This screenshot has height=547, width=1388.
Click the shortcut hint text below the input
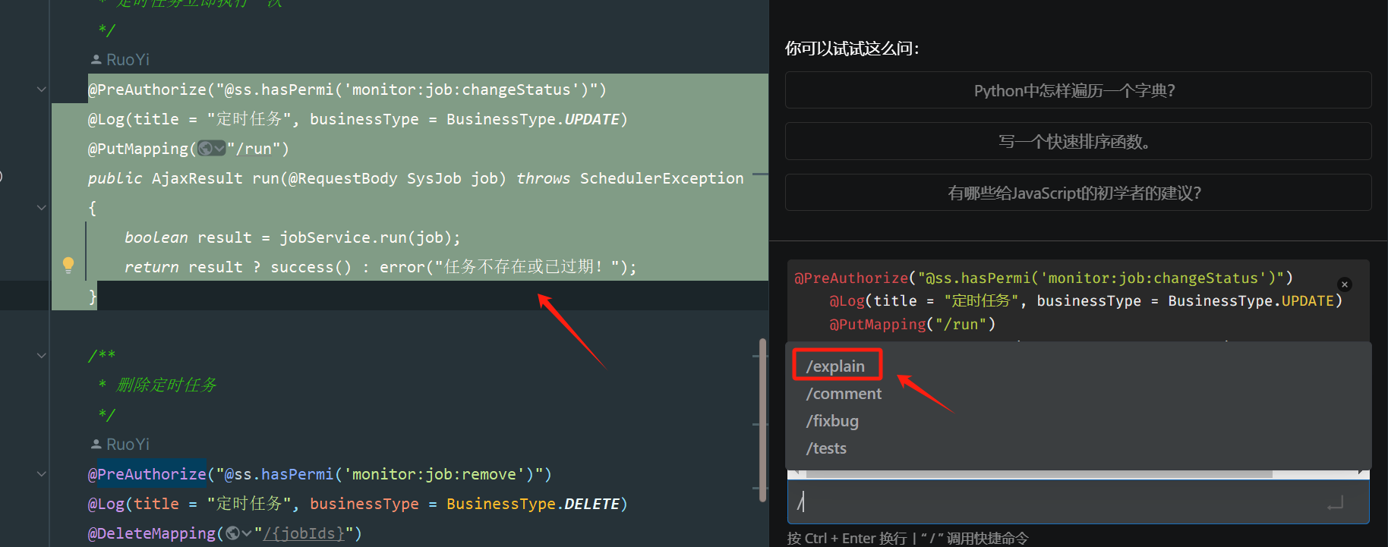(908, 538)
